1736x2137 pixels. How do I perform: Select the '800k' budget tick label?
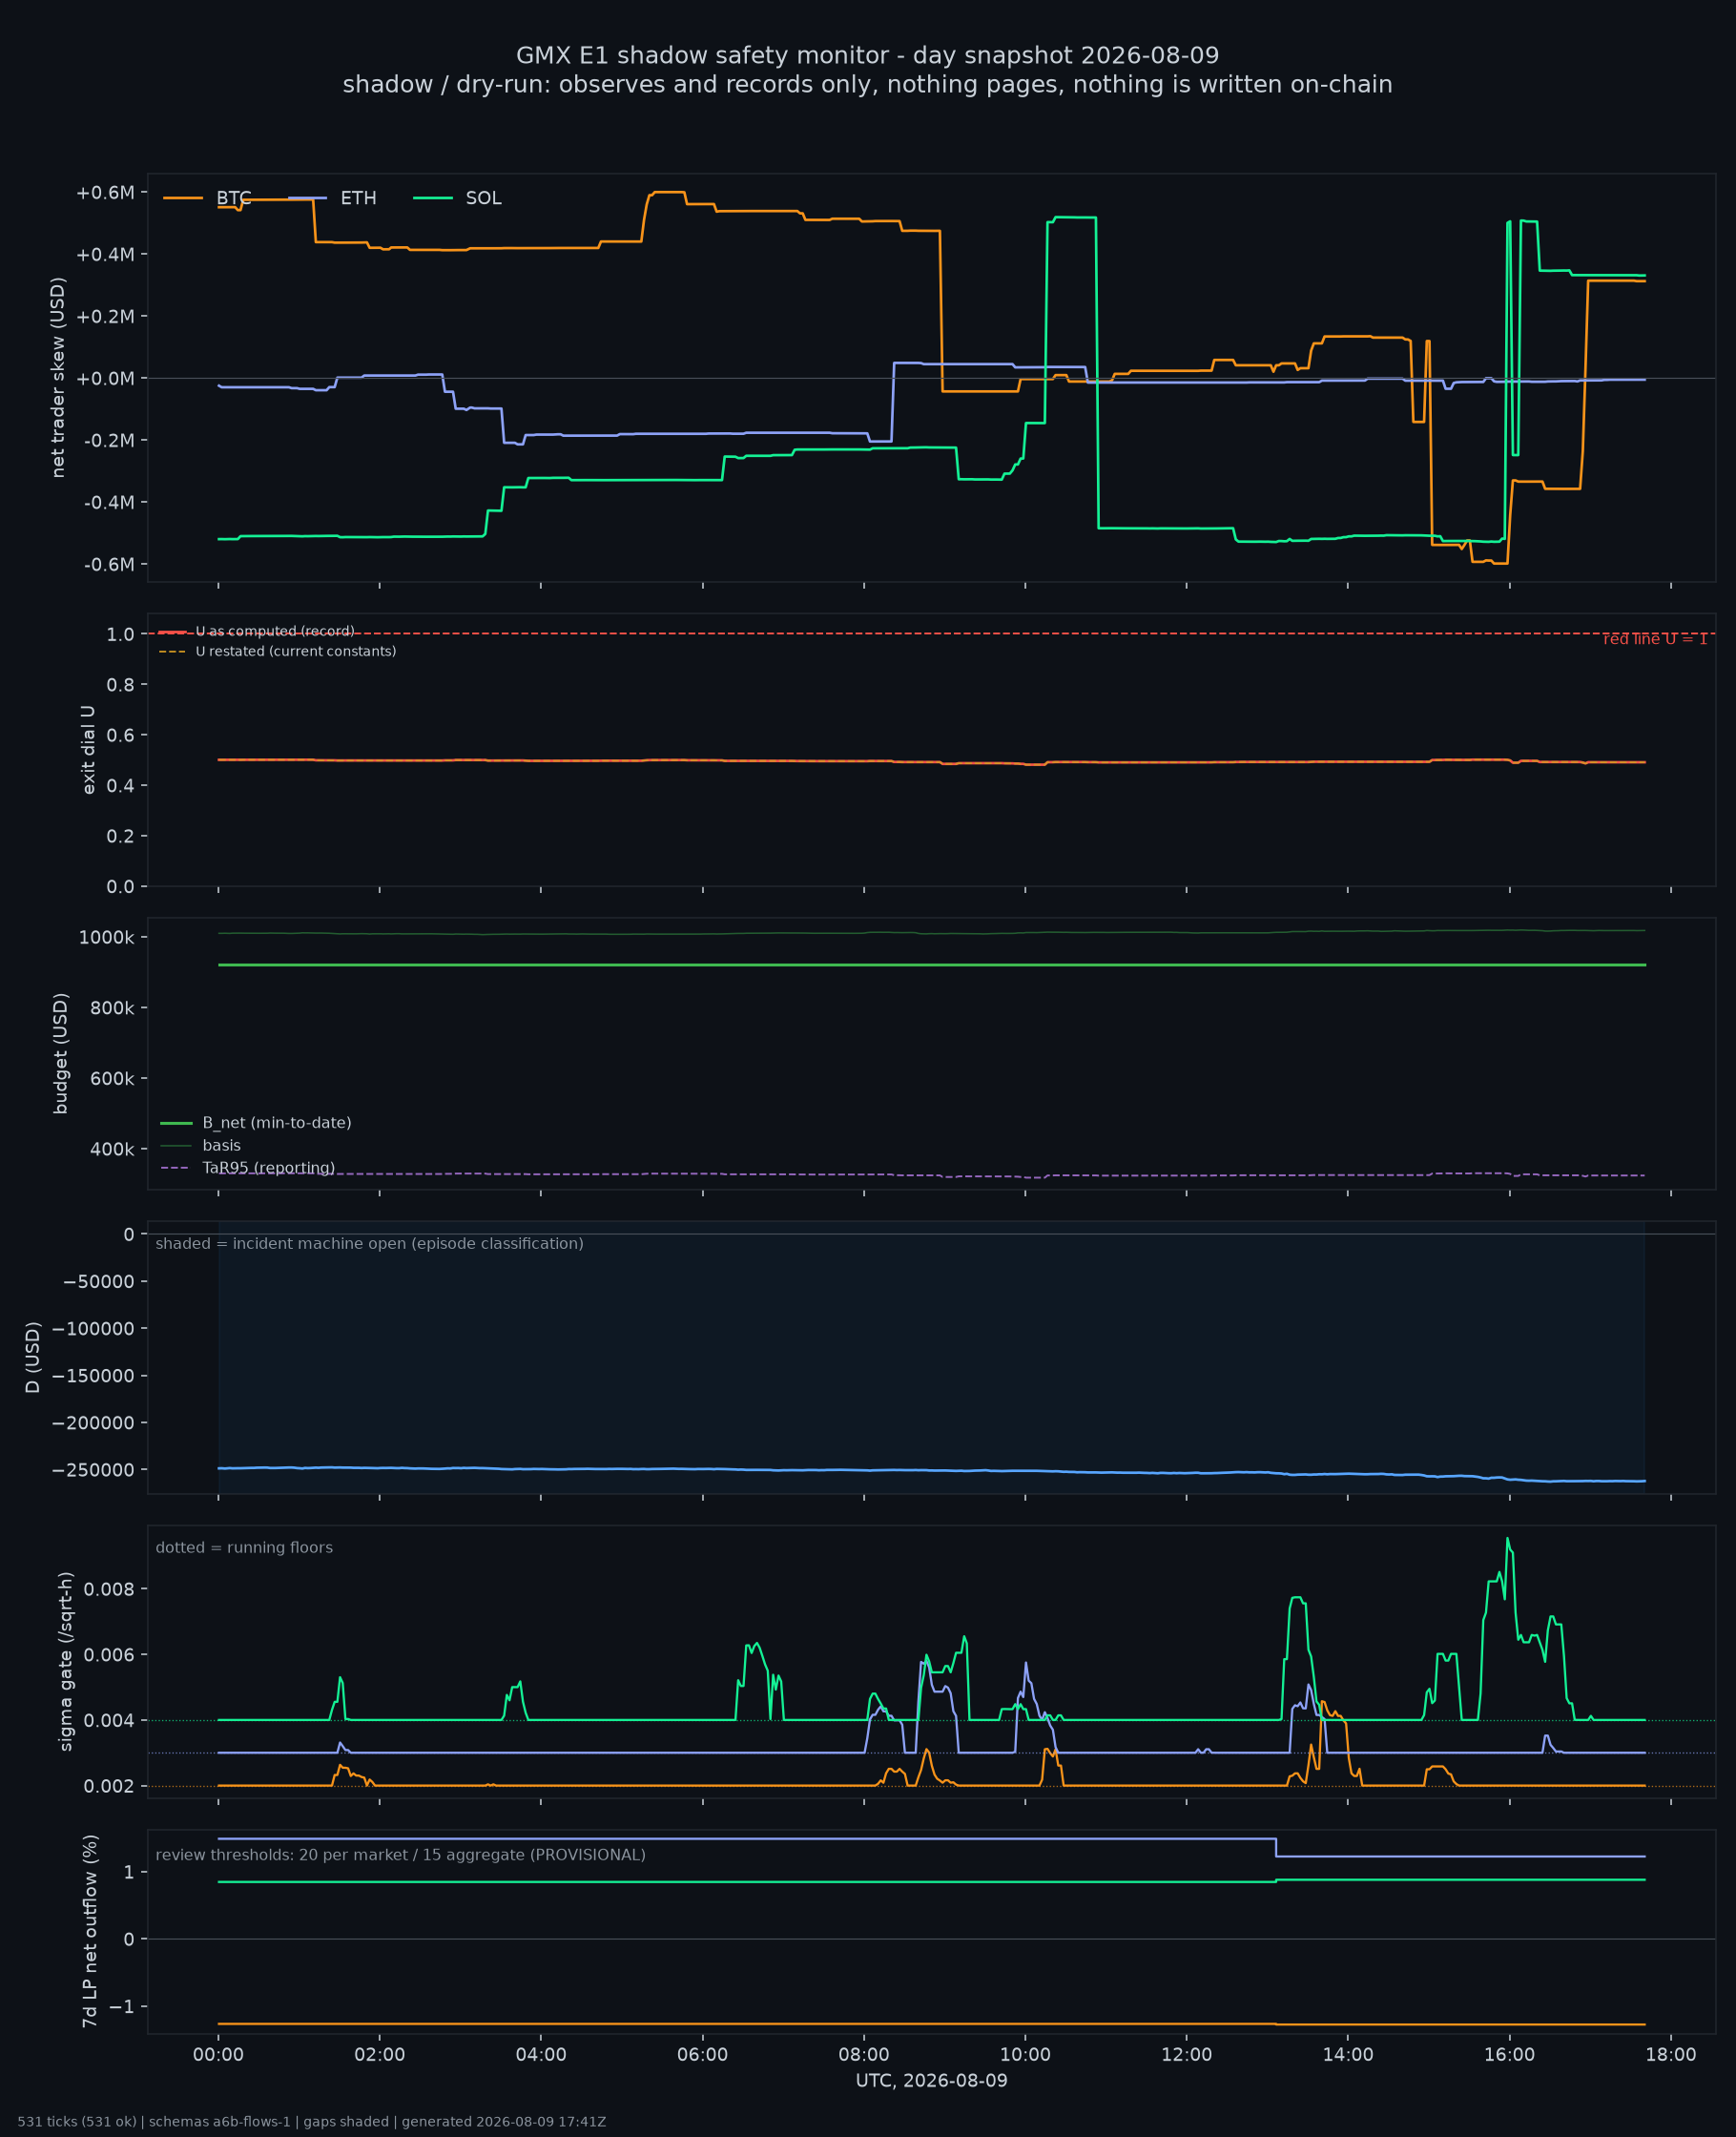coord(112,1008)
